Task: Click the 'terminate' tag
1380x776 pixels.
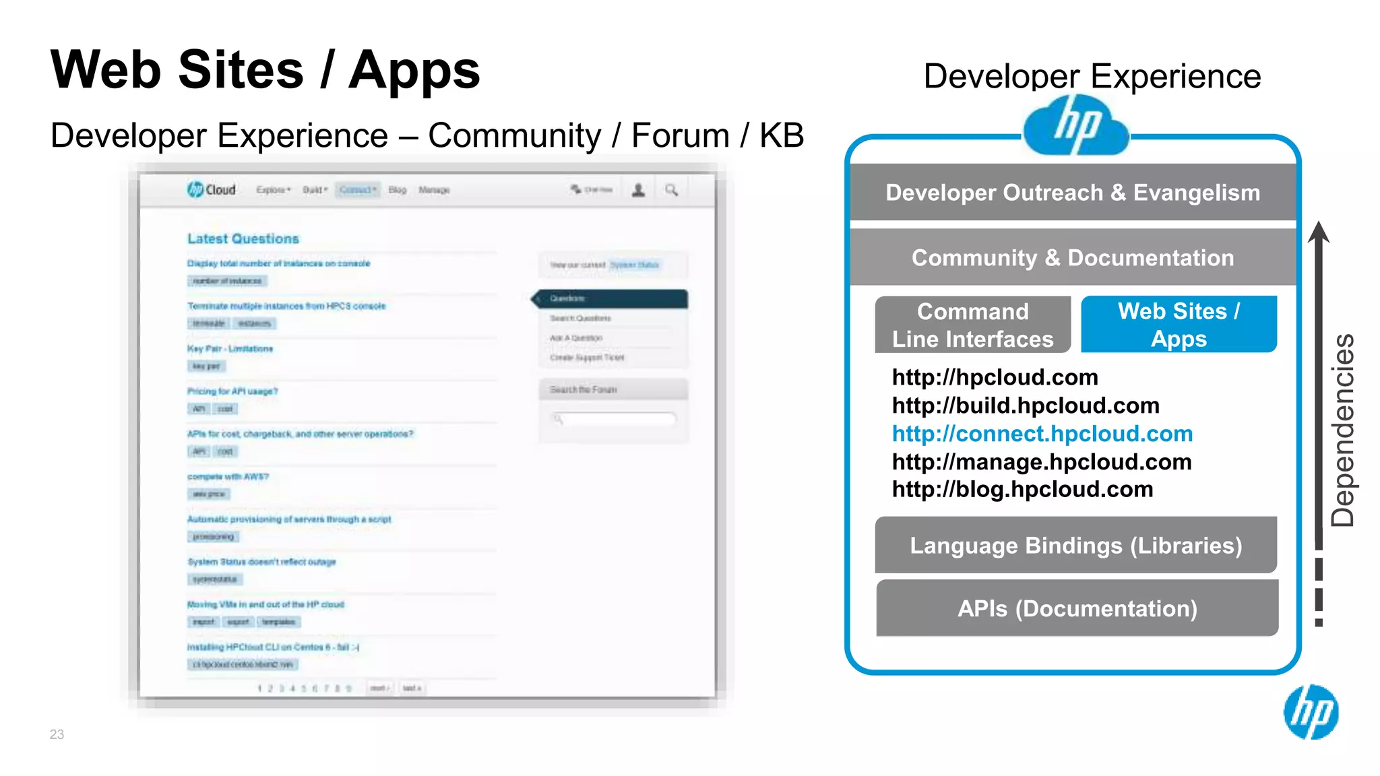Action: 208,323
